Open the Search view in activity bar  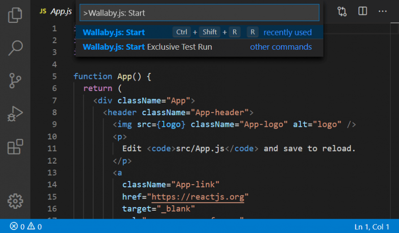[x=15, y=47]
